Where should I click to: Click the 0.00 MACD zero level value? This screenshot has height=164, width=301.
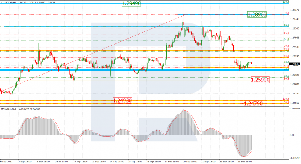(x=293, y=135)
